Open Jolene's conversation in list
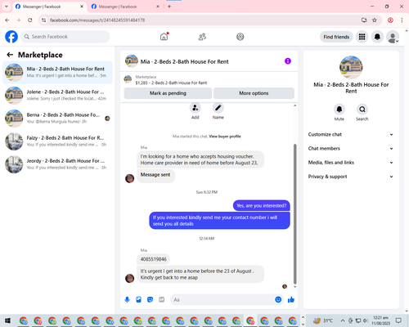 [x=57, y=96]
